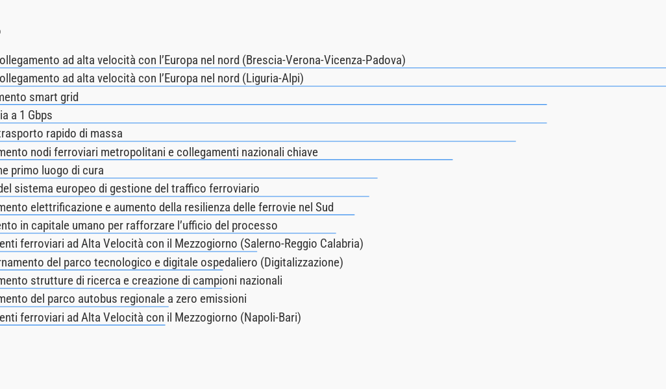Click the parco tecnologico ospedaliero label
This screenshot has height=389, width=666.
point(171,263)
